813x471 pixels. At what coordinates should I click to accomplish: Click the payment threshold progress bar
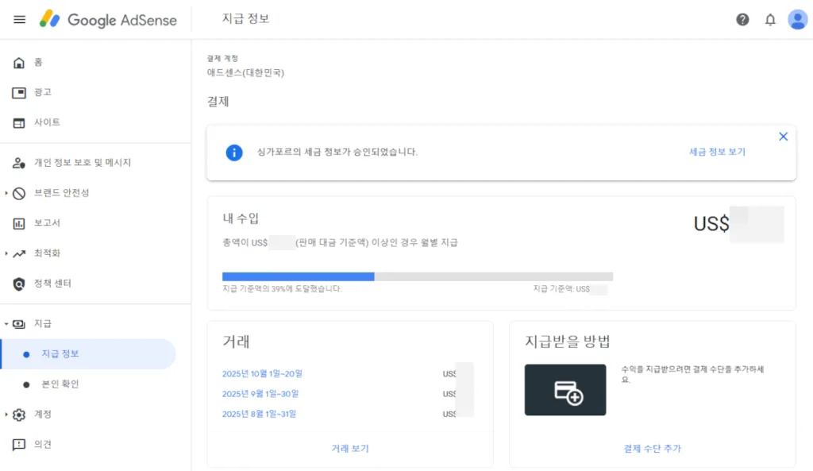[417, 276]
